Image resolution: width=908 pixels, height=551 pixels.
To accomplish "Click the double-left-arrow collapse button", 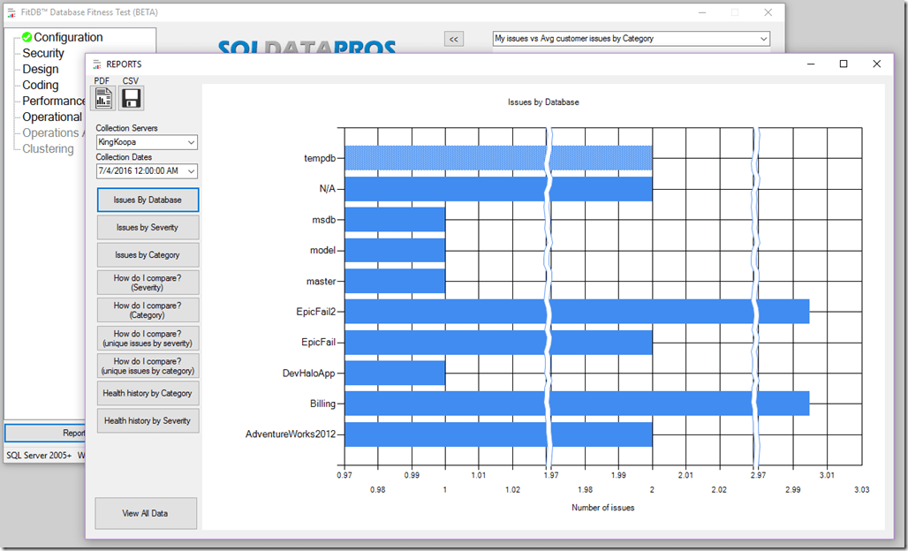I will [x=453, y=39].
